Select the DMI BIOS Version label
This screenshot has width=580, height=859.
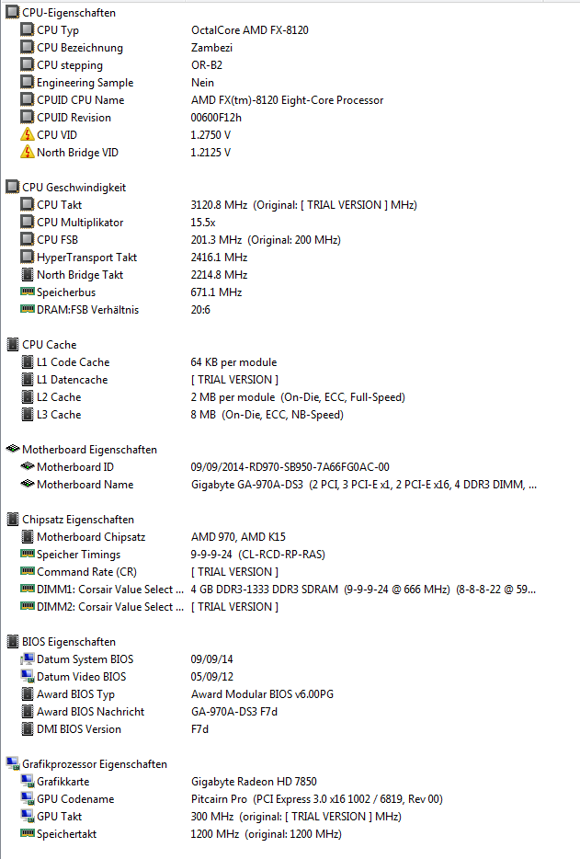tap(79, 729)
